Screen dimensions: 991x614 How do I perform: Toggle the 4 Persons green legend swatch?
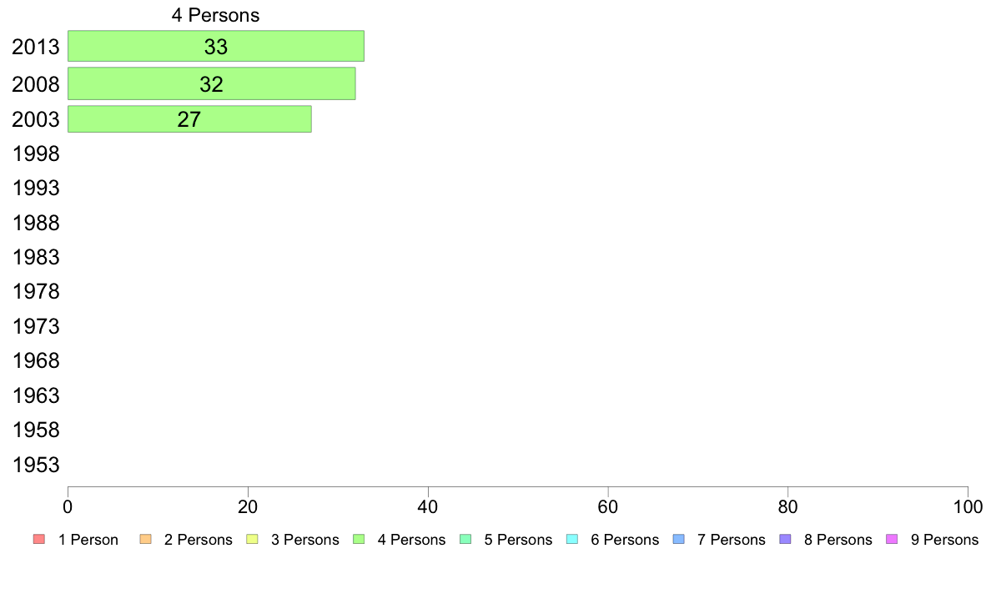point(359,540)
